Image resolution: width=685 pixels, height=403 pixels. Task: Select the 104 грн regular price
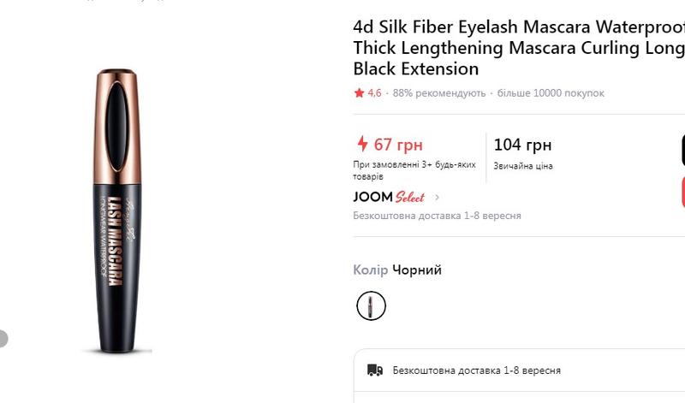(x=522, y=145)
